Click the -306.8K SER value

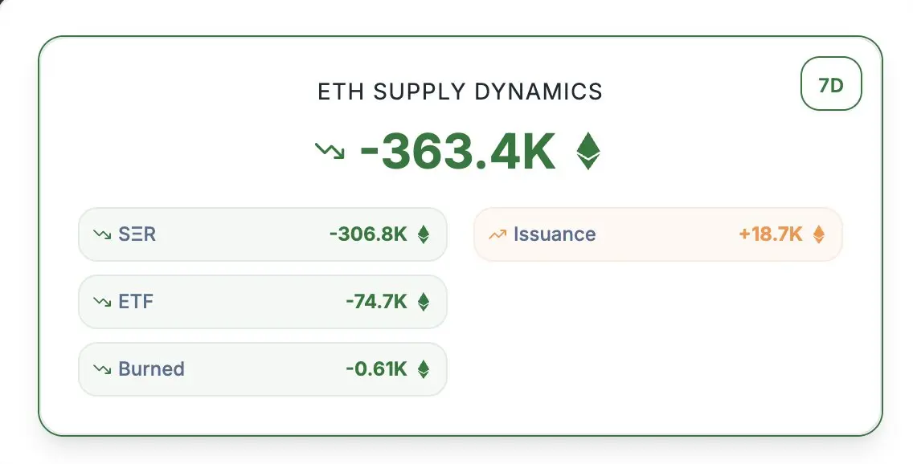[x=368, y=234]
